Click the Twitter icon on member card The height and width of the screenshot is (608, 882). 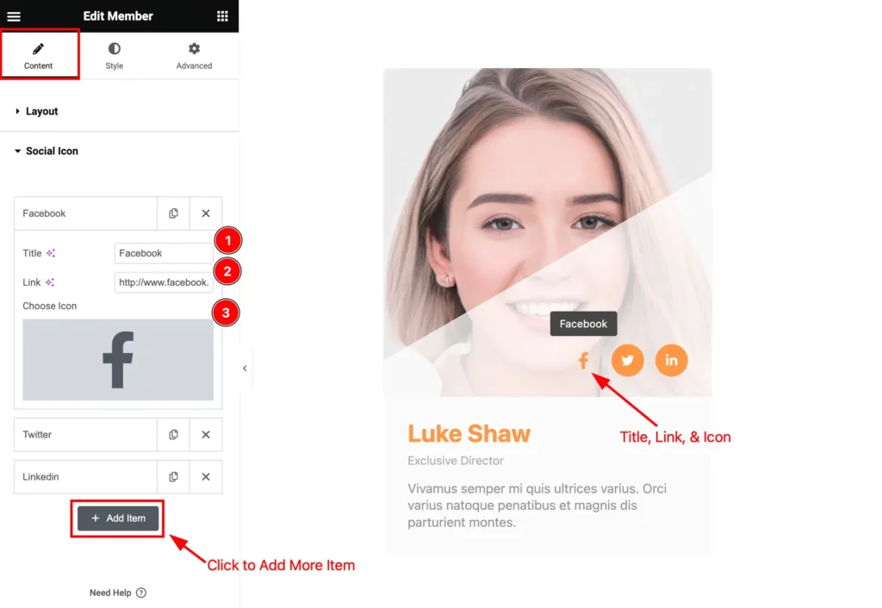[x=627, y=360]
